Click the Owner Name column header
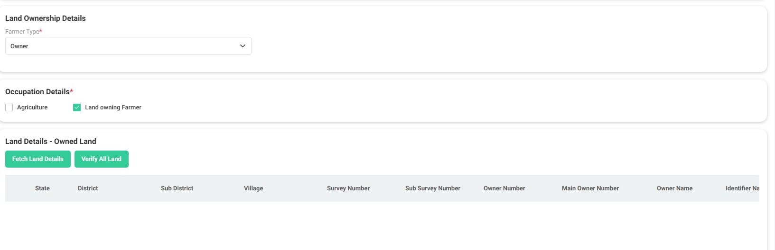Image resolution: width=775 pixels, height=250 pixels. pos(674,188)
